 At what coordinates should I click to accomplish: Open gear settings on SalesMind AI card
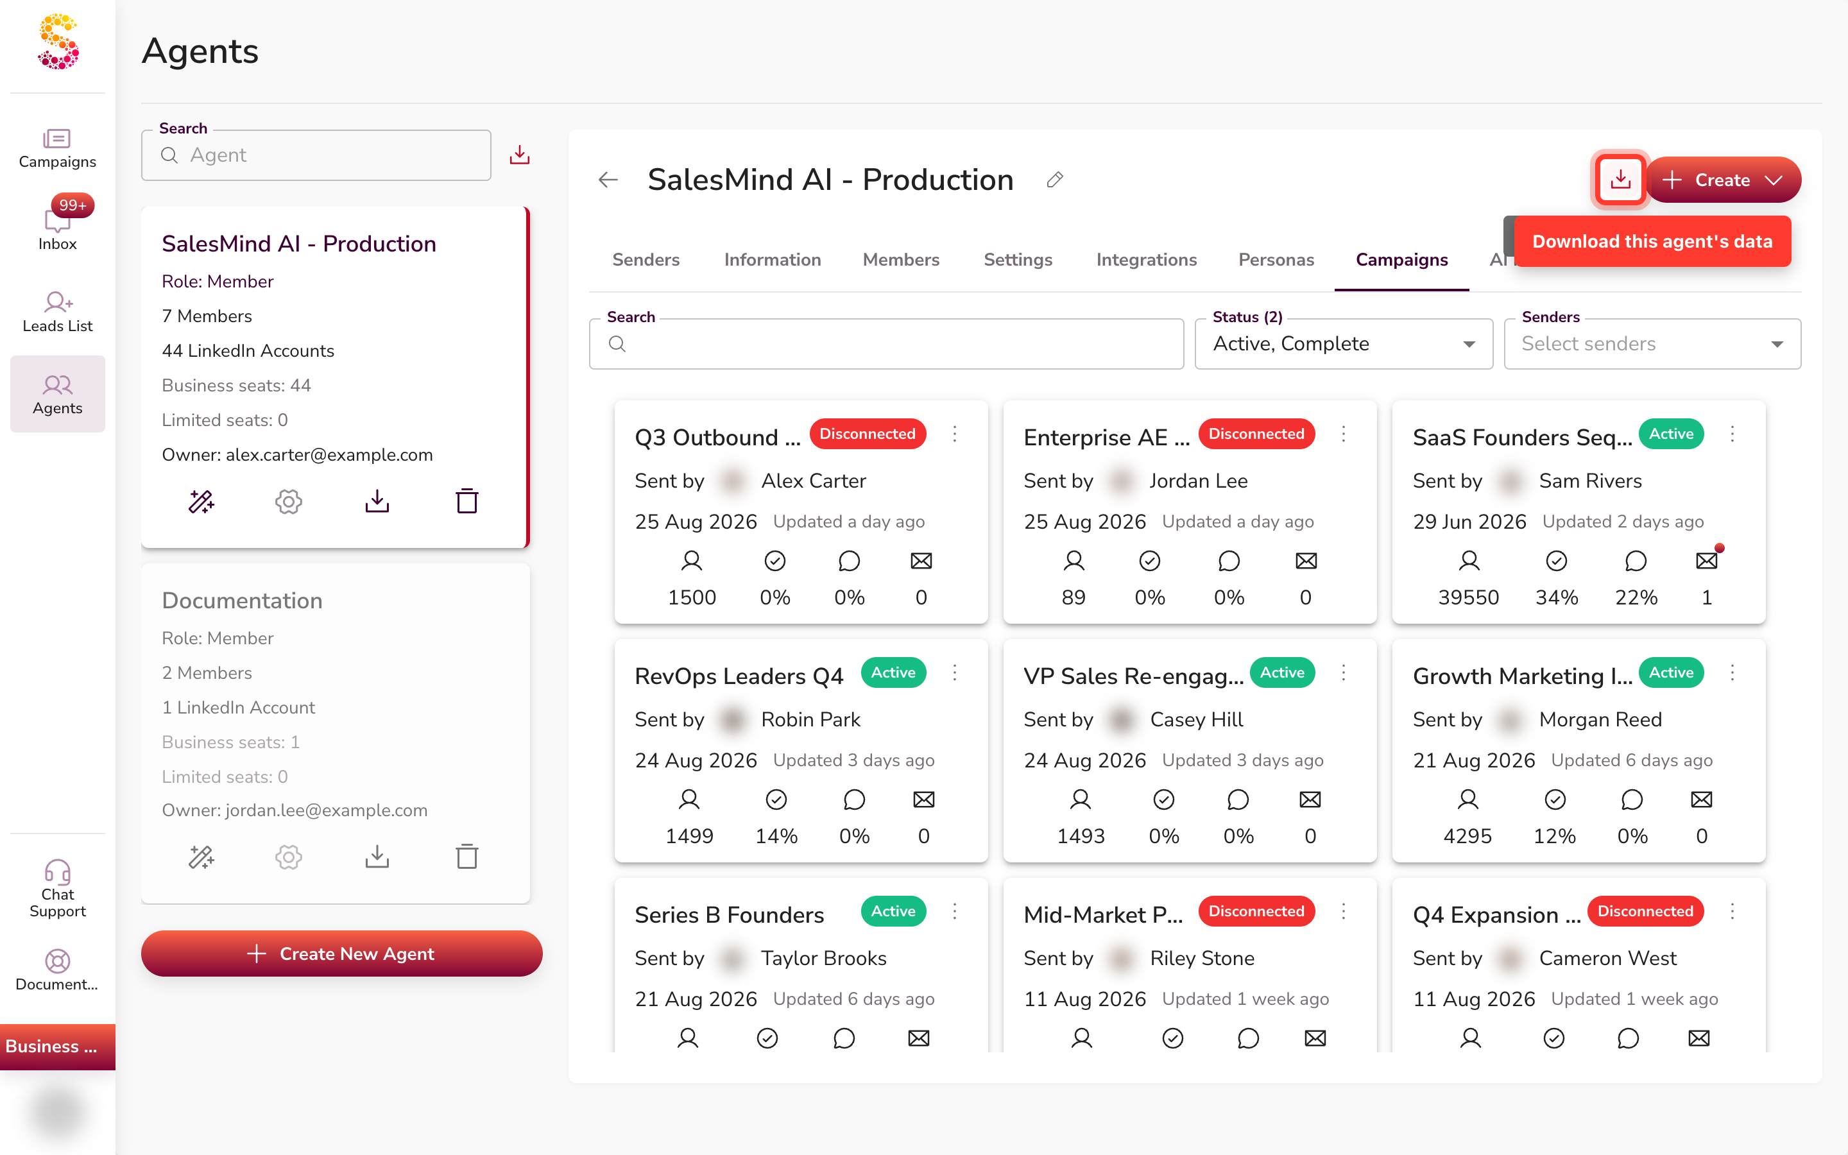[x=289, y=501]
